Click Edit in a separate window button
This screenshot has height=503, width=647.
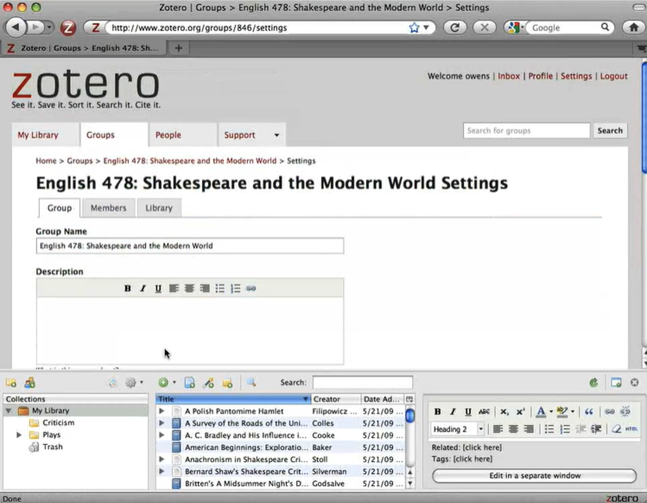(x=534, y=476)
